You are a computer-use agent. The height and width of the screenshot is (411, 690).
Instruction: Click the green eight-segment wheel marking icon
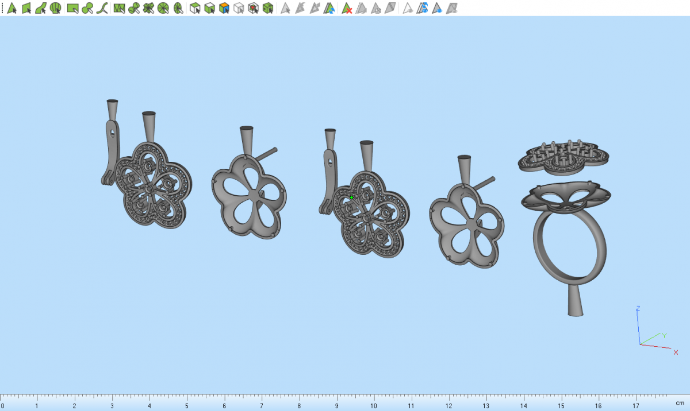(163, 8)
